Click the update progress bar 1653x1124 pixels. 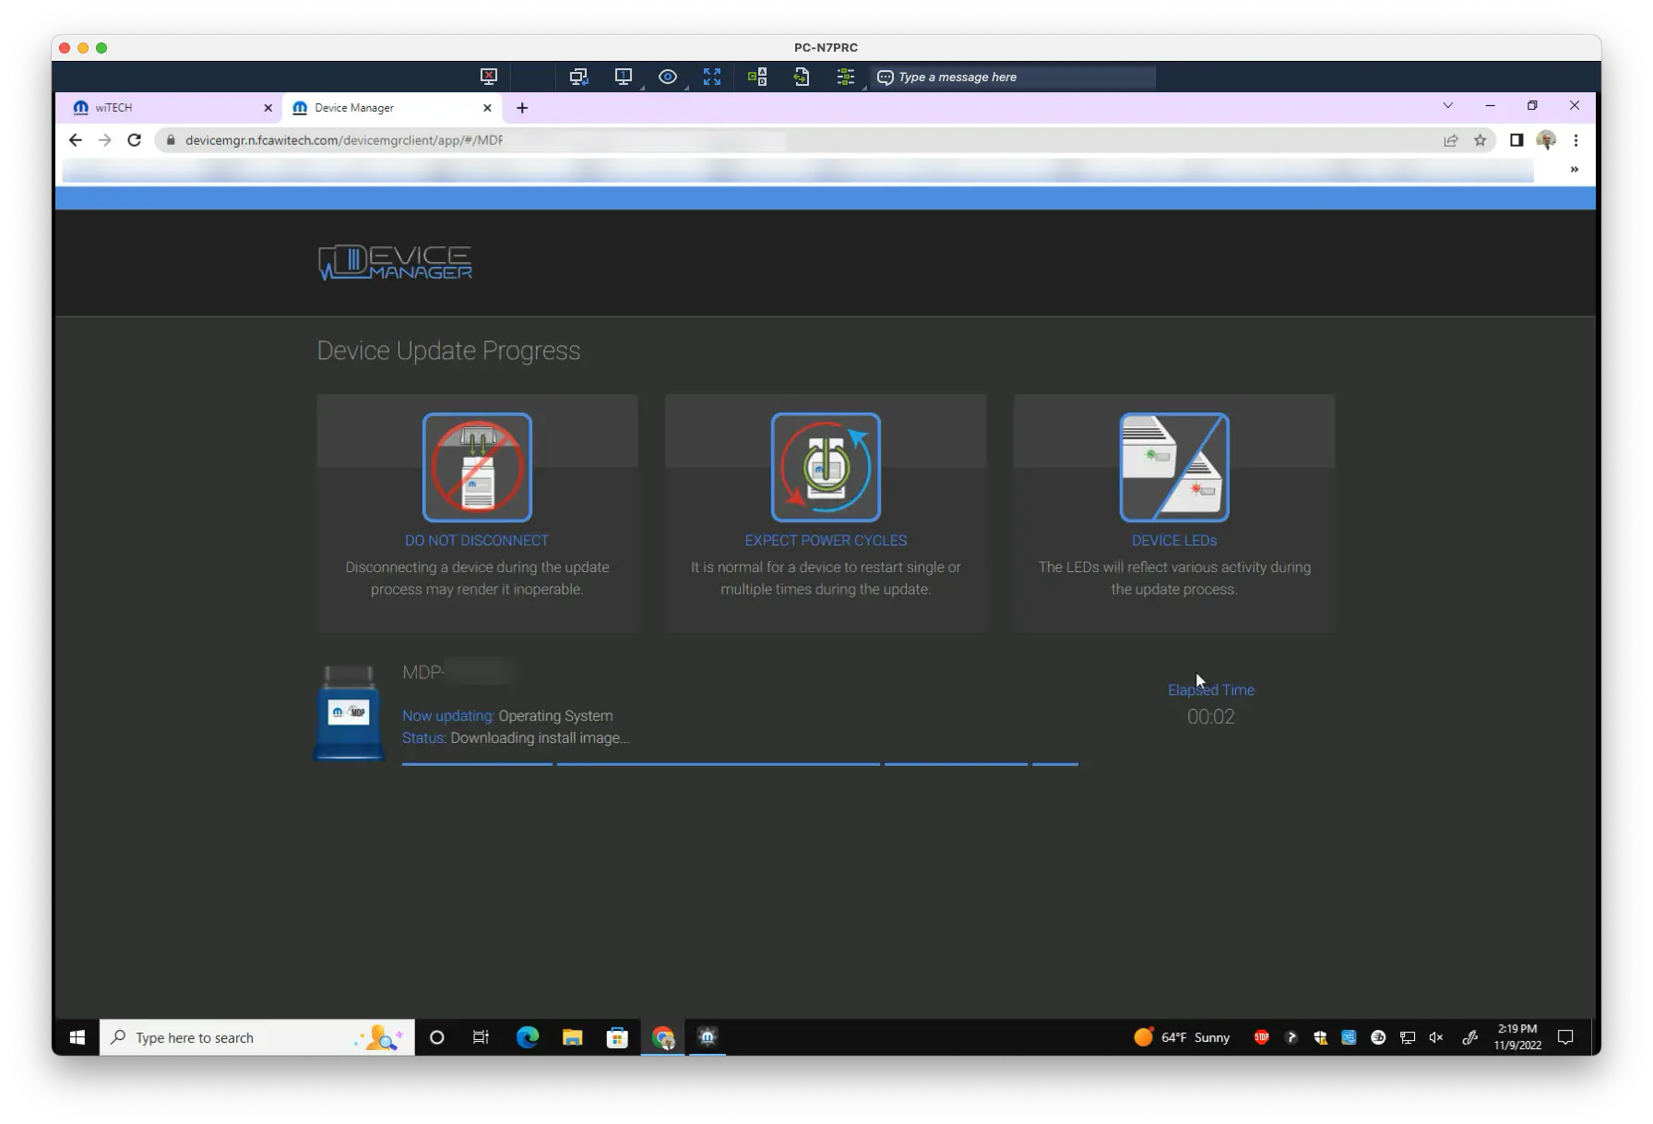pyautogui.click(x=740, y=764)
